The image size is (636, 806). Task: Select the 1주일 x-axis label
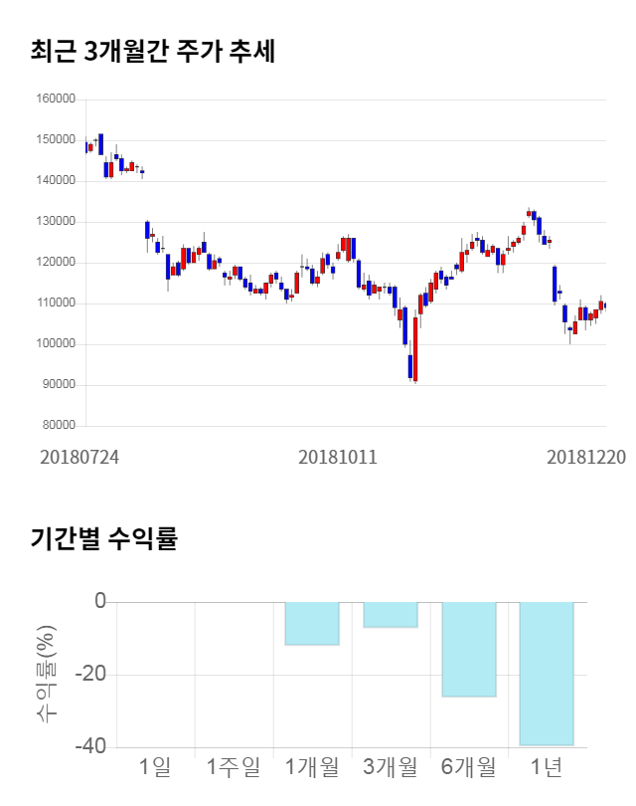point(234,766)
